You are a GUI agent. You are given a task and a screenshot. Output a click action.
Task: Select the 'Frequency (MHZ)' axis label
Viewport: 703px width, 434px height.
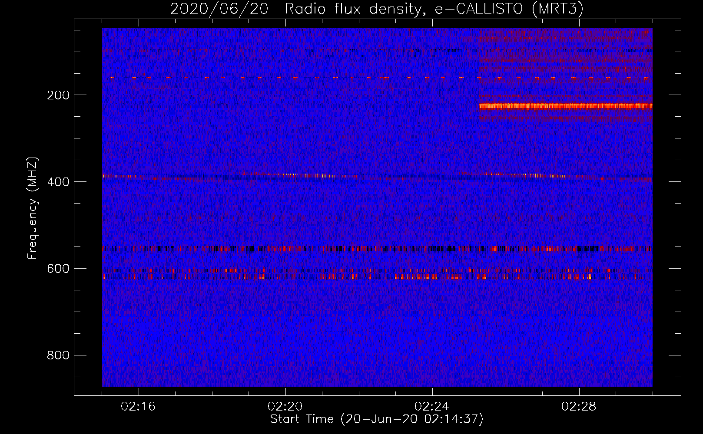(33, 208)
